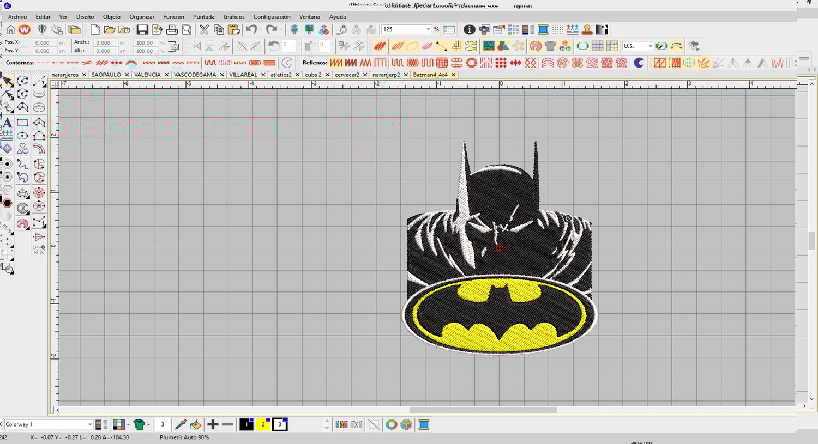Print the design with the printer icon

coord(172,29)
